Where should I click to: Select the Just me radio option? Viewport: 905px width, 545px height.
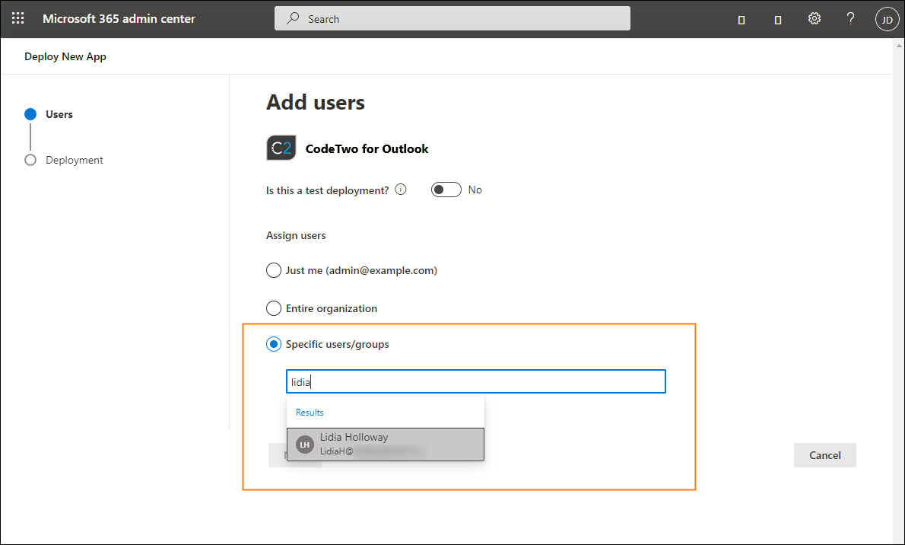(274, 270)
